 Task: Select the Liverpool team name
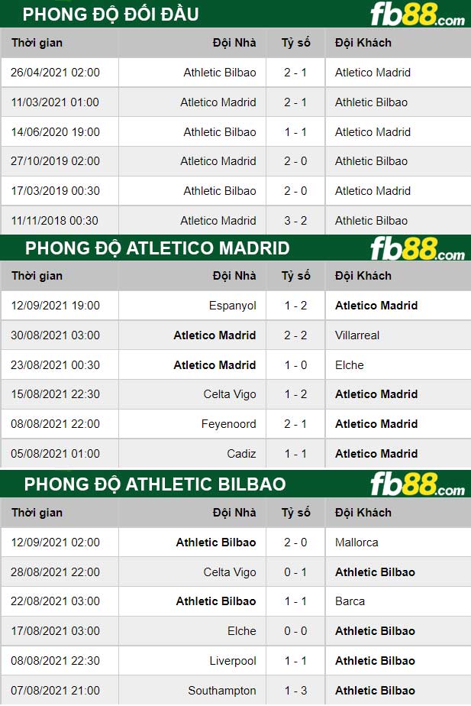tap(233, 661)
